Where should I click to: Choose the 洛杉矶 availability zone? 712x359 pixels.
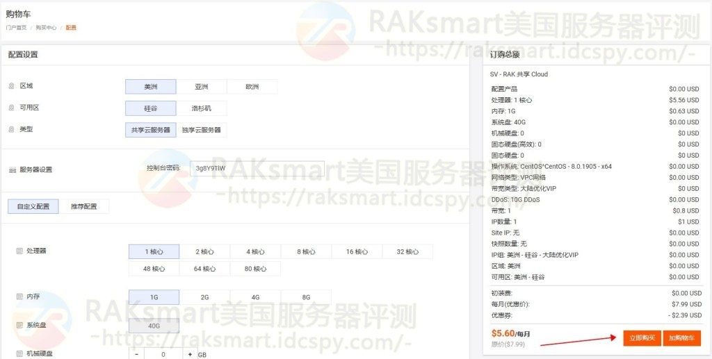point(201,108)
